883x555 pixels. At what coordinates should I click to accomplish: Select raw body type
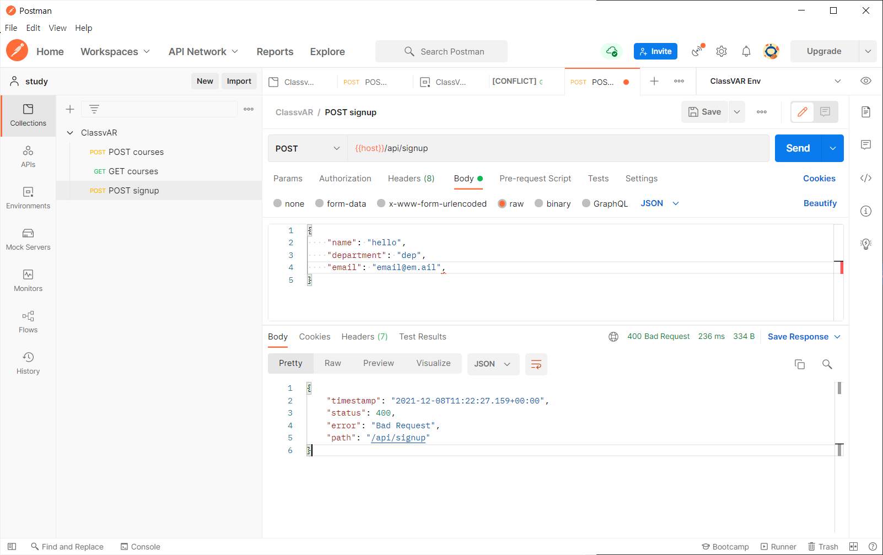[502, 203]
